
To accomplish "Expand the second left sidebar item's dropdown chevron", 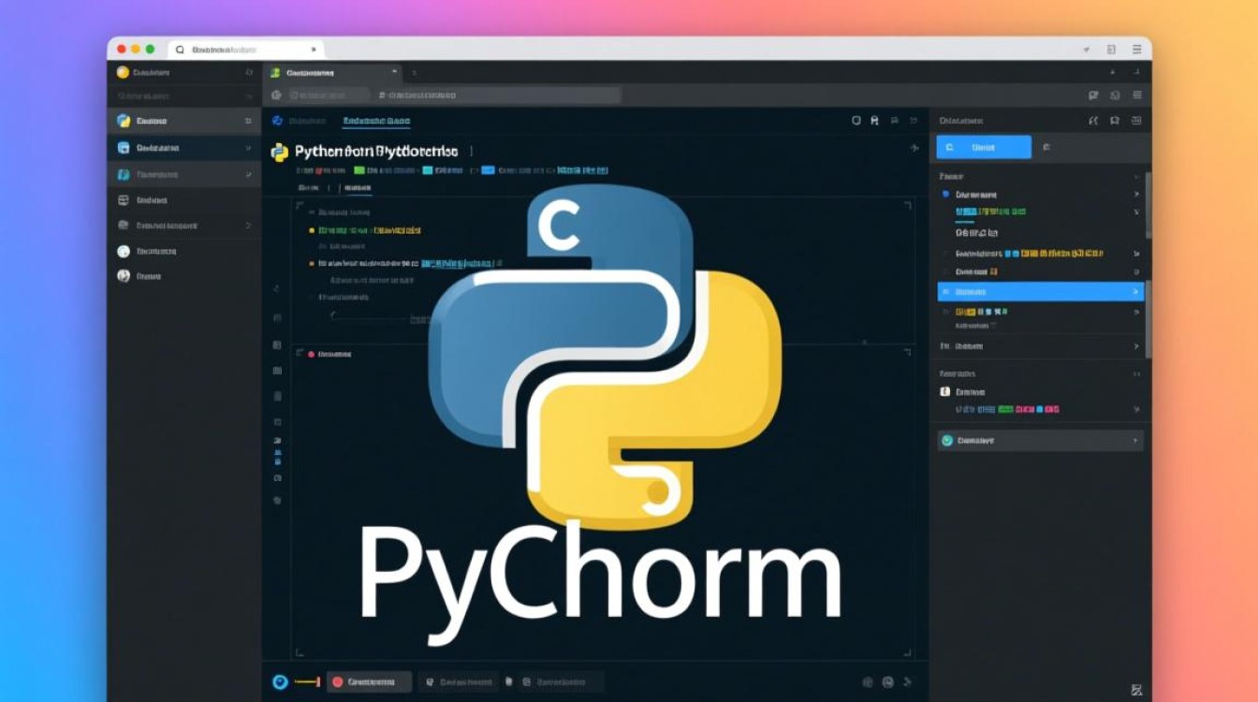I will pyautogui.click(x=248, y=148).
